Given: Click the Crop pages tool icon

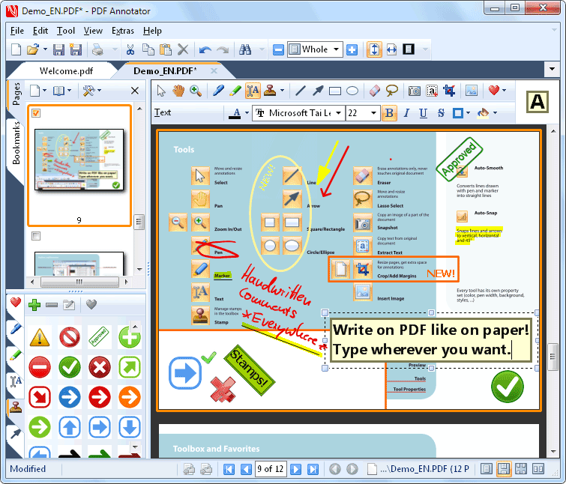Looking at the screenshot, I should pyautogui.click(x=449, y=91).
